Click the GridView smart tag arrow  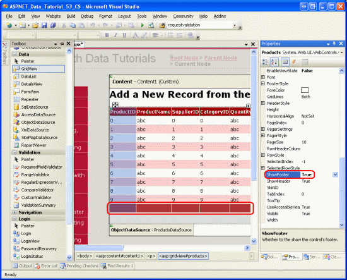click(249, 106)
